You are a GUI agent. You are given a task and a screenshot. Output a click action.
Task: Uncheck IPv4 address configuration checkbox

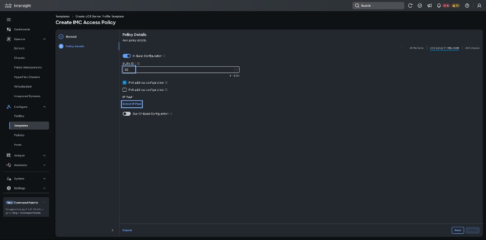click(125, 82)
